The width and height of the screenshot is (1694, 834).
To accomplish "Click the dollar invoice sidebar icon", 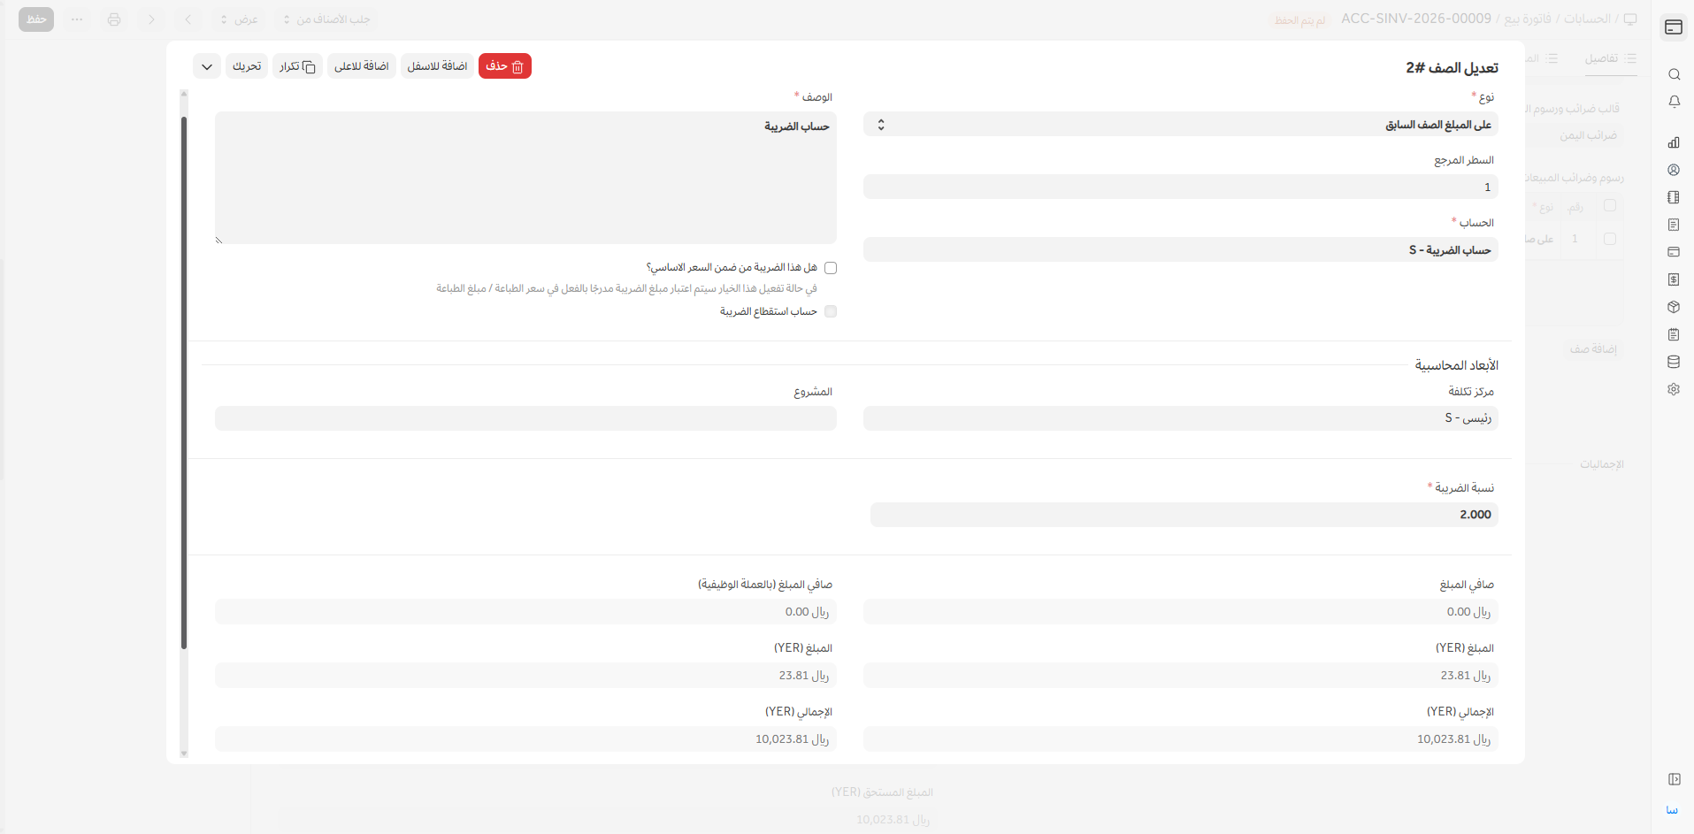I will pyautogui.click(x=1674, y=279).
